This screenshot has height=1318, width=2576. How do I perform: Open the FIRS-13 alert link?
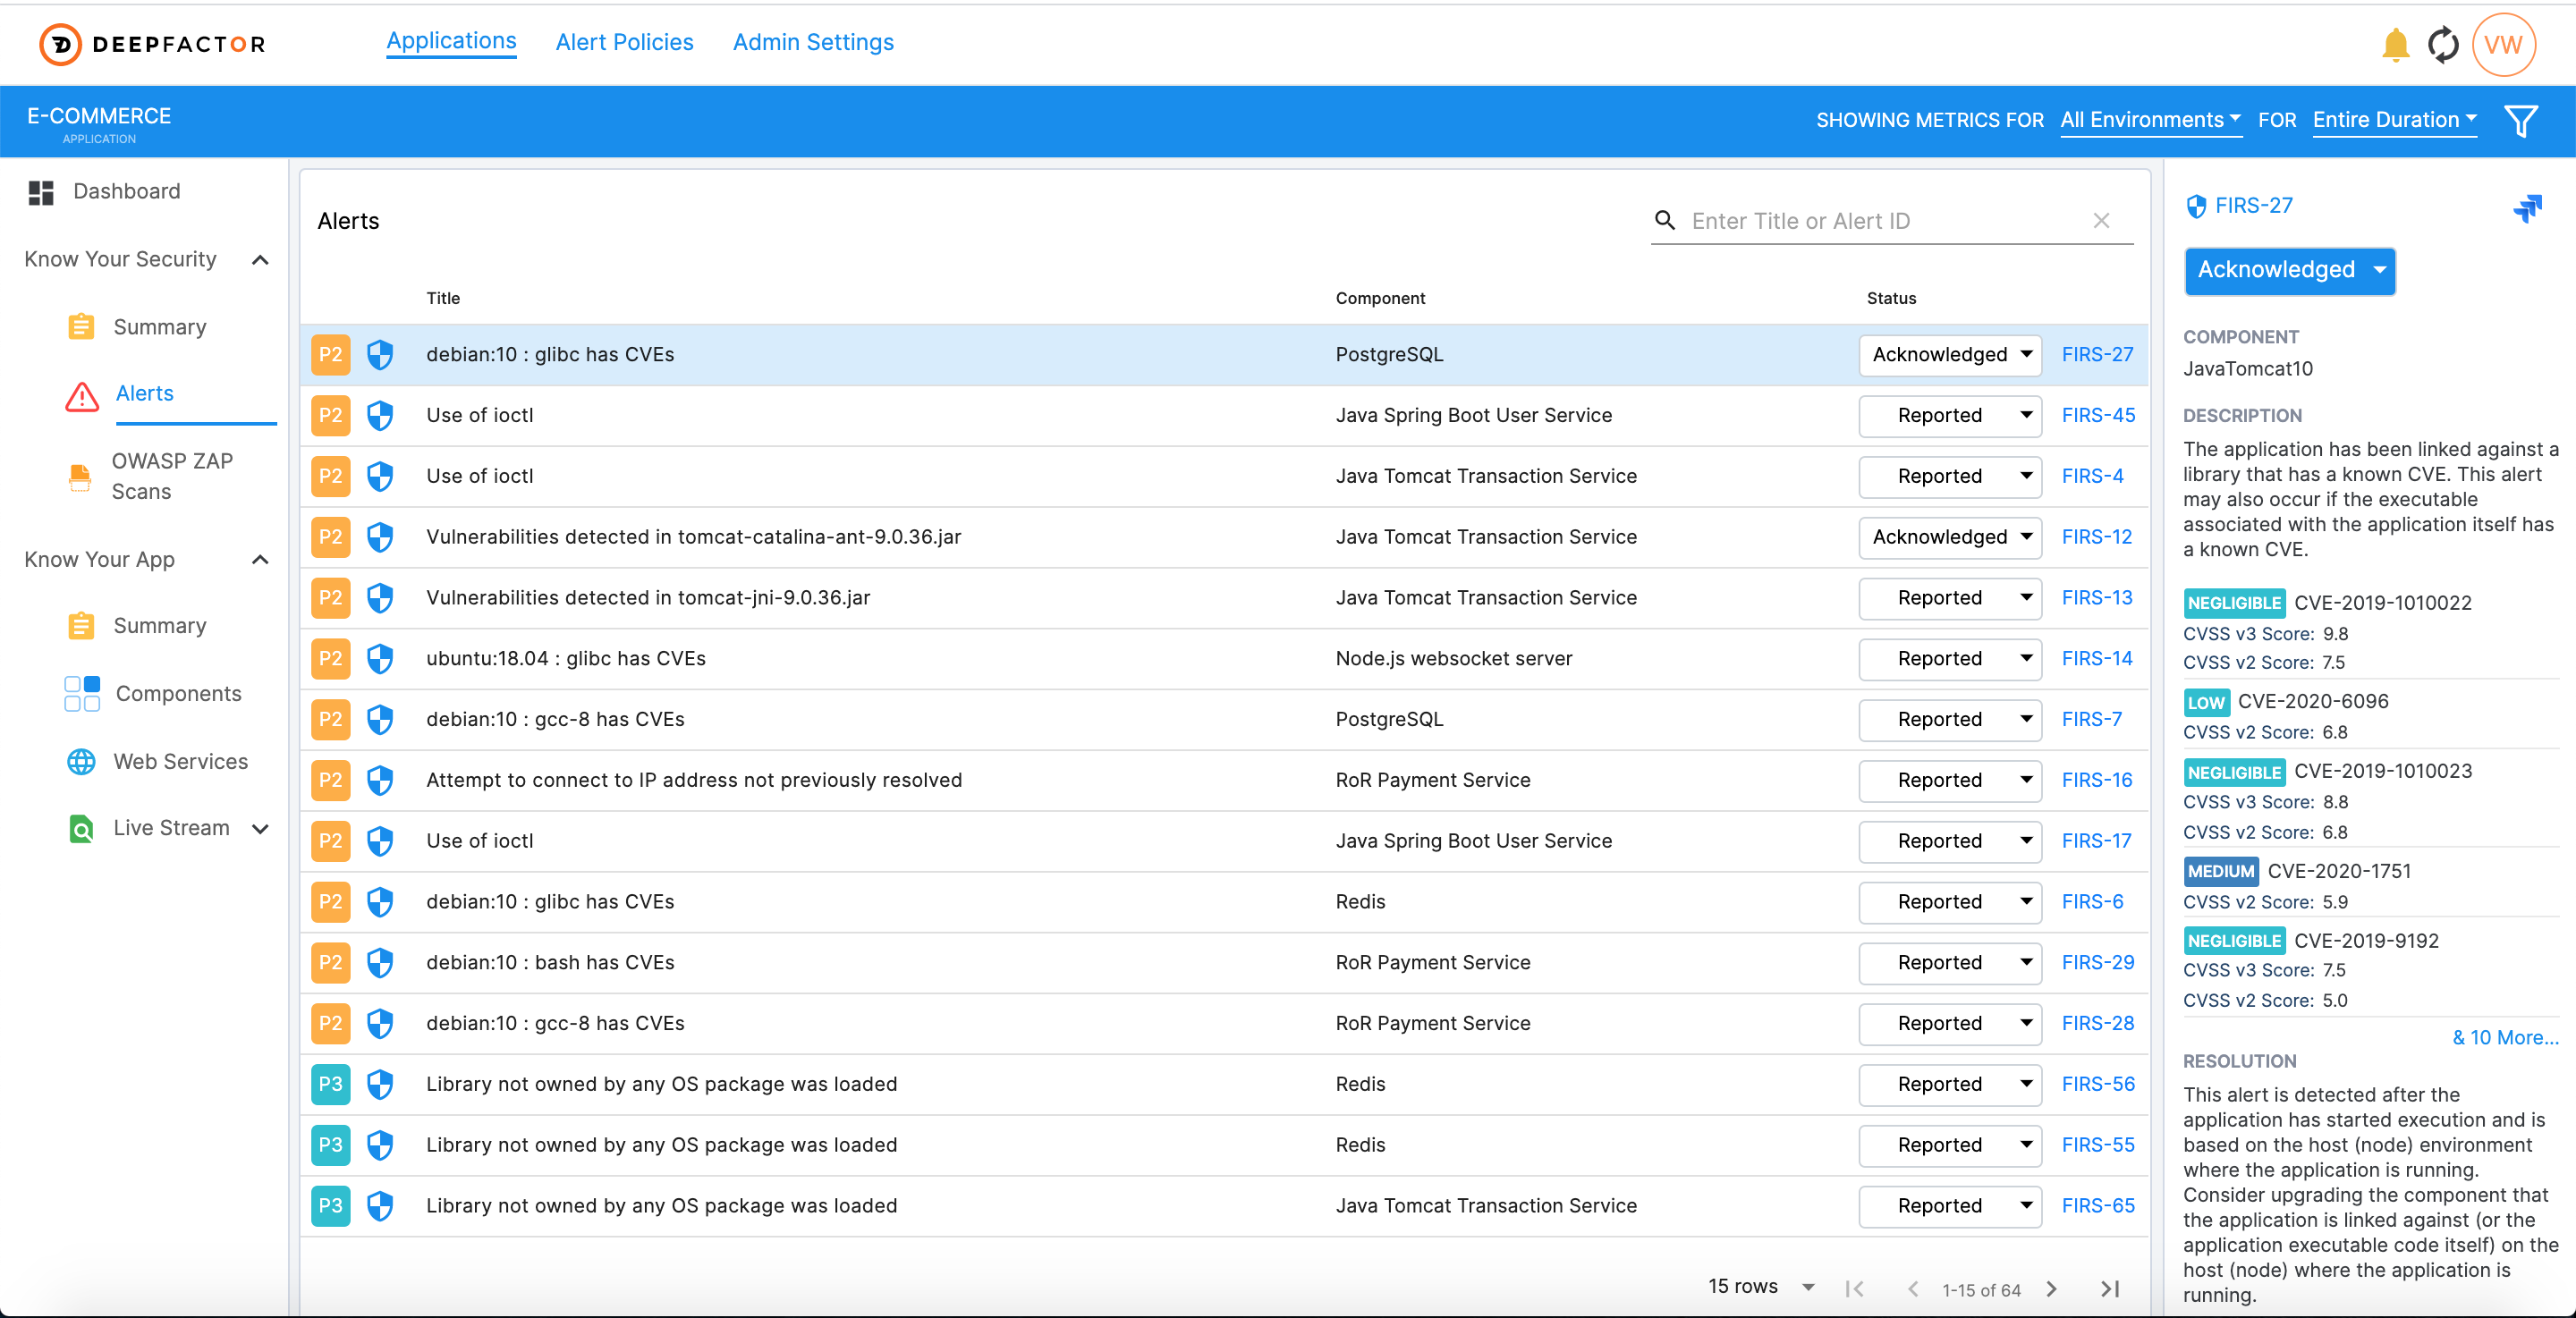tap(2097, 598)
